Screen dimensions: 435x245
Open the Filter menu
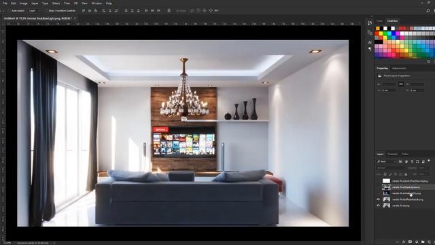67,3
